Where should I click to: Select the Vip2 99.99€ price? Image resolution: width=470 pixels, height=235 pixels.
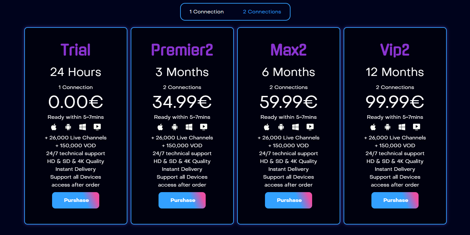tap(395, 102)
